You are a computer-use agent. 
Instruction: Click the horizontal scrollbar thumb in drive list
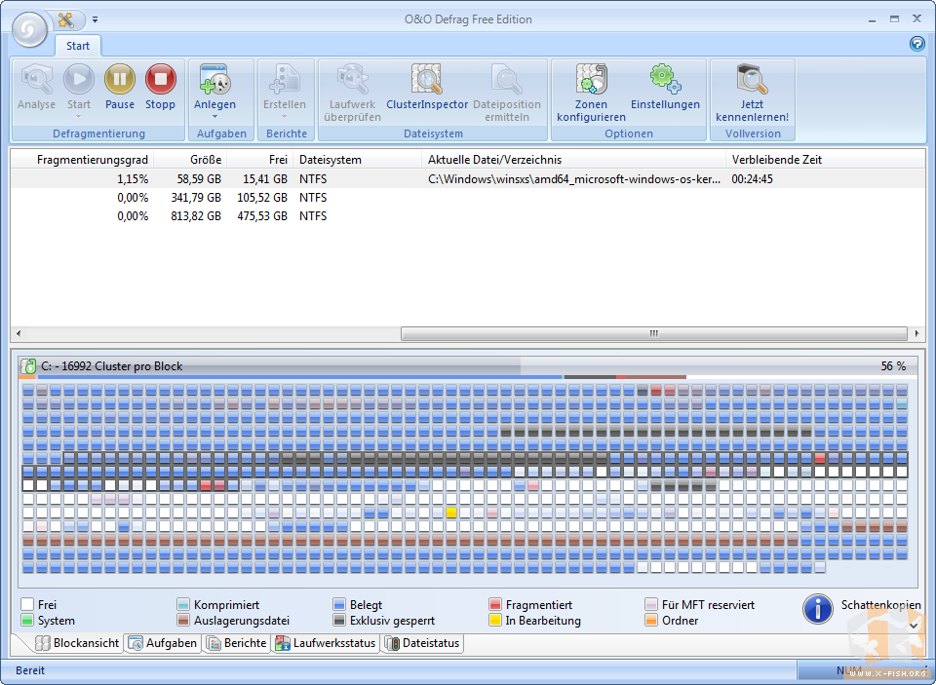pos(653,333)
